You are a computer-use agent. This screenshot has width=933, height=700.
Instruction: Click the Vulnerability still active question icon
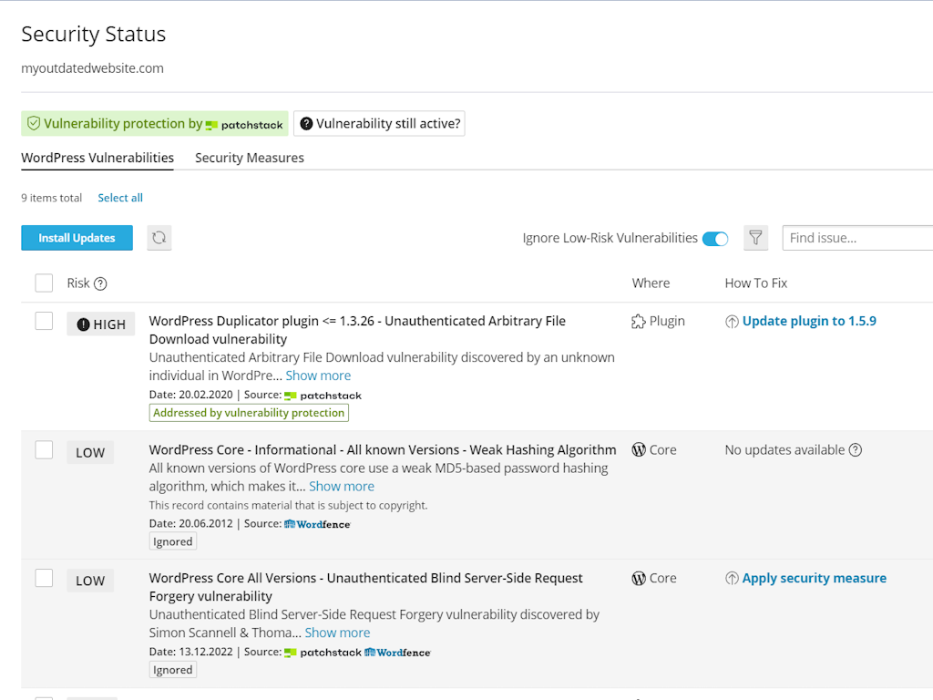(x=306, y=124)
